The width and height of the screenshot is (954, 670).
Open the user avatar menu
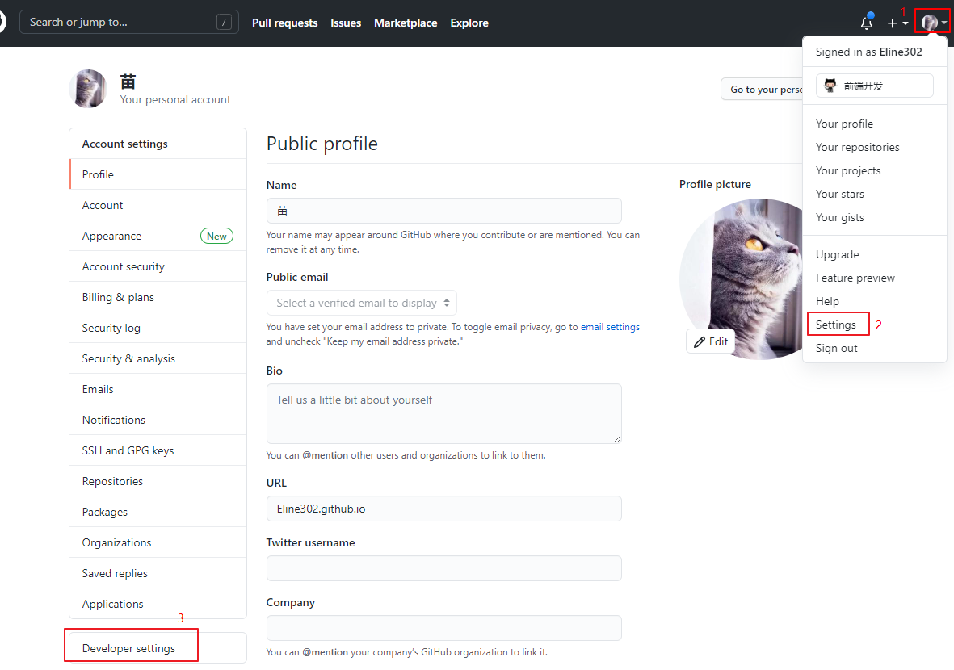[933, 23]
